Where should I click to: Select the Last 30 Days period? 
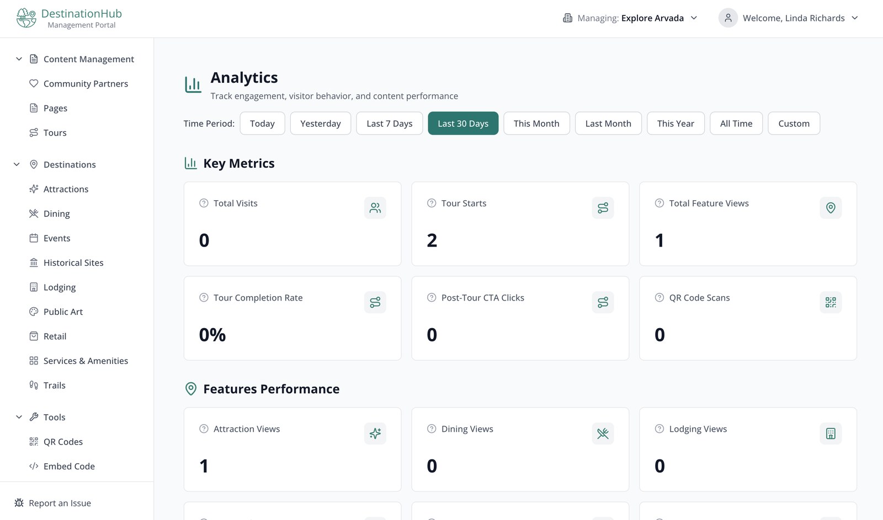[463, 124]
